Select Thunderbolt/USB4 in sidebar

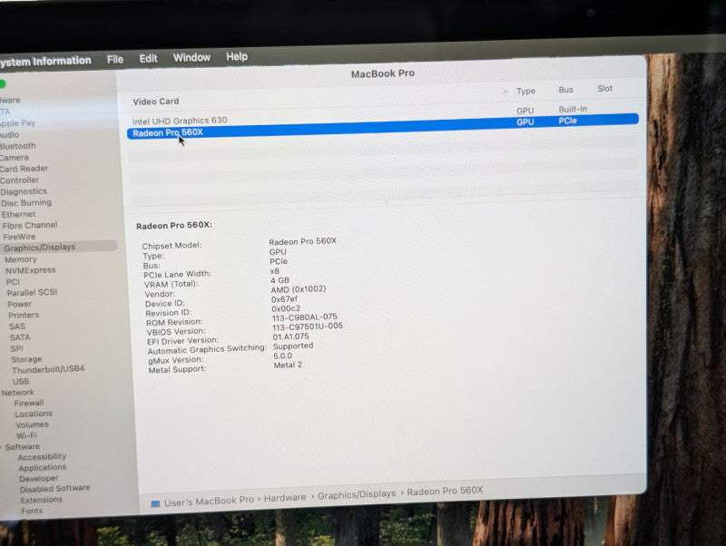coord(48,370)
